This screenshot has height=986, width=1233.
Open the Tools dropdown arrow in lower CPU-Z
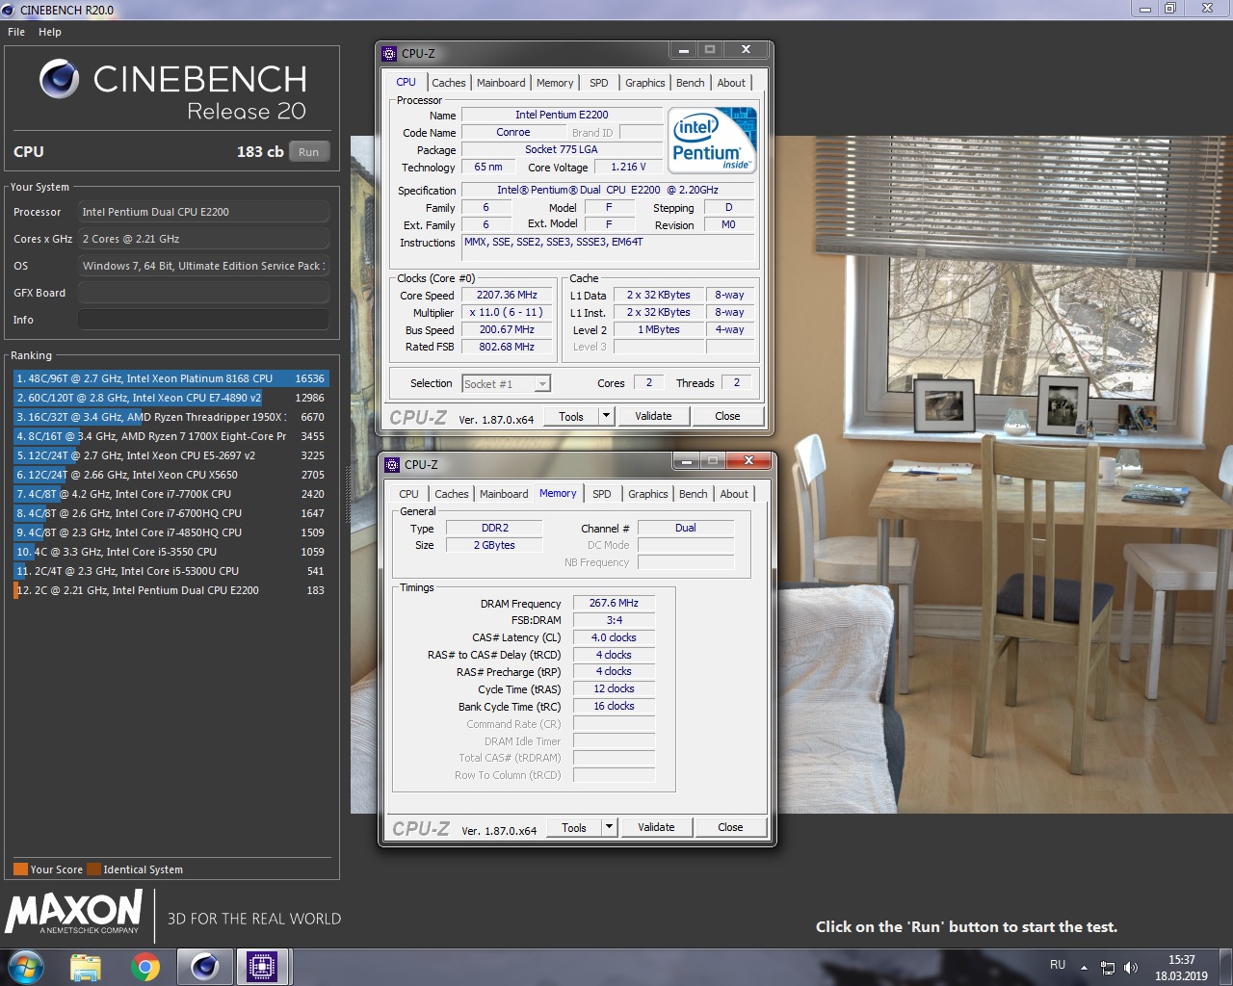click(609, 827)
